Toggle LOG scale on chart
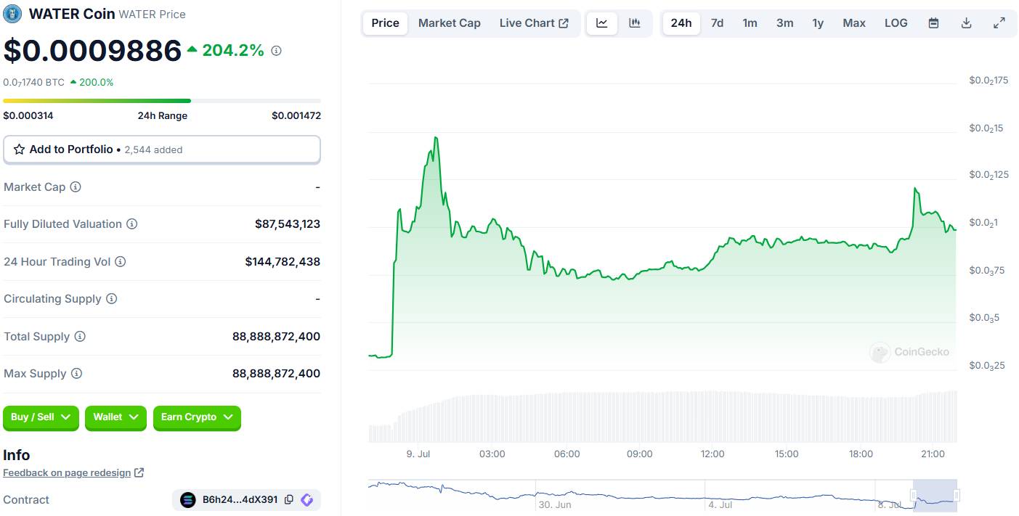Screen dimensions: 1019x516 (x=896, y=23)
